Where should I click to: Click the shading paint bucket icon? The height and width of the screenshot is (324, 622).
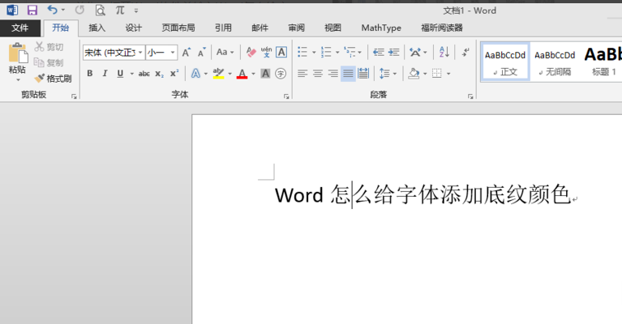click(414, 73)
